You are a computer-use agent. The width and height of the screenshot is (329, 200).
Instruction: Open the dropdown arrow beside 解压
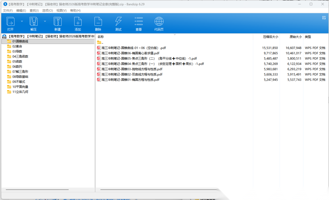click(45, 21)
